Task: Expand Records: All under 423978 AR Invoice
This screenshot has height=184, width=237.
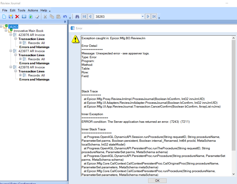Action: pyautogui.click(x=21, y=75)
